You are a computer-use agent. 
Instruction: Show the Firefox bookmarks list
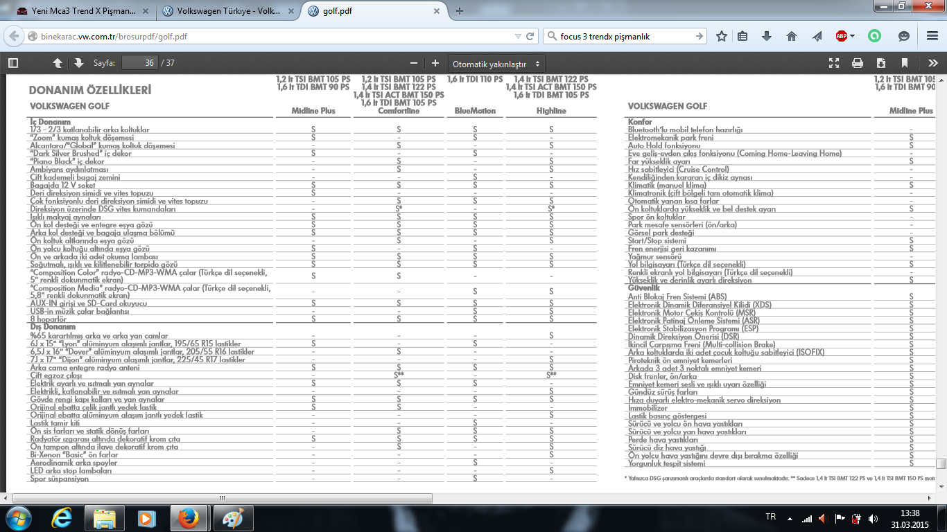click(x=742, y=36)
